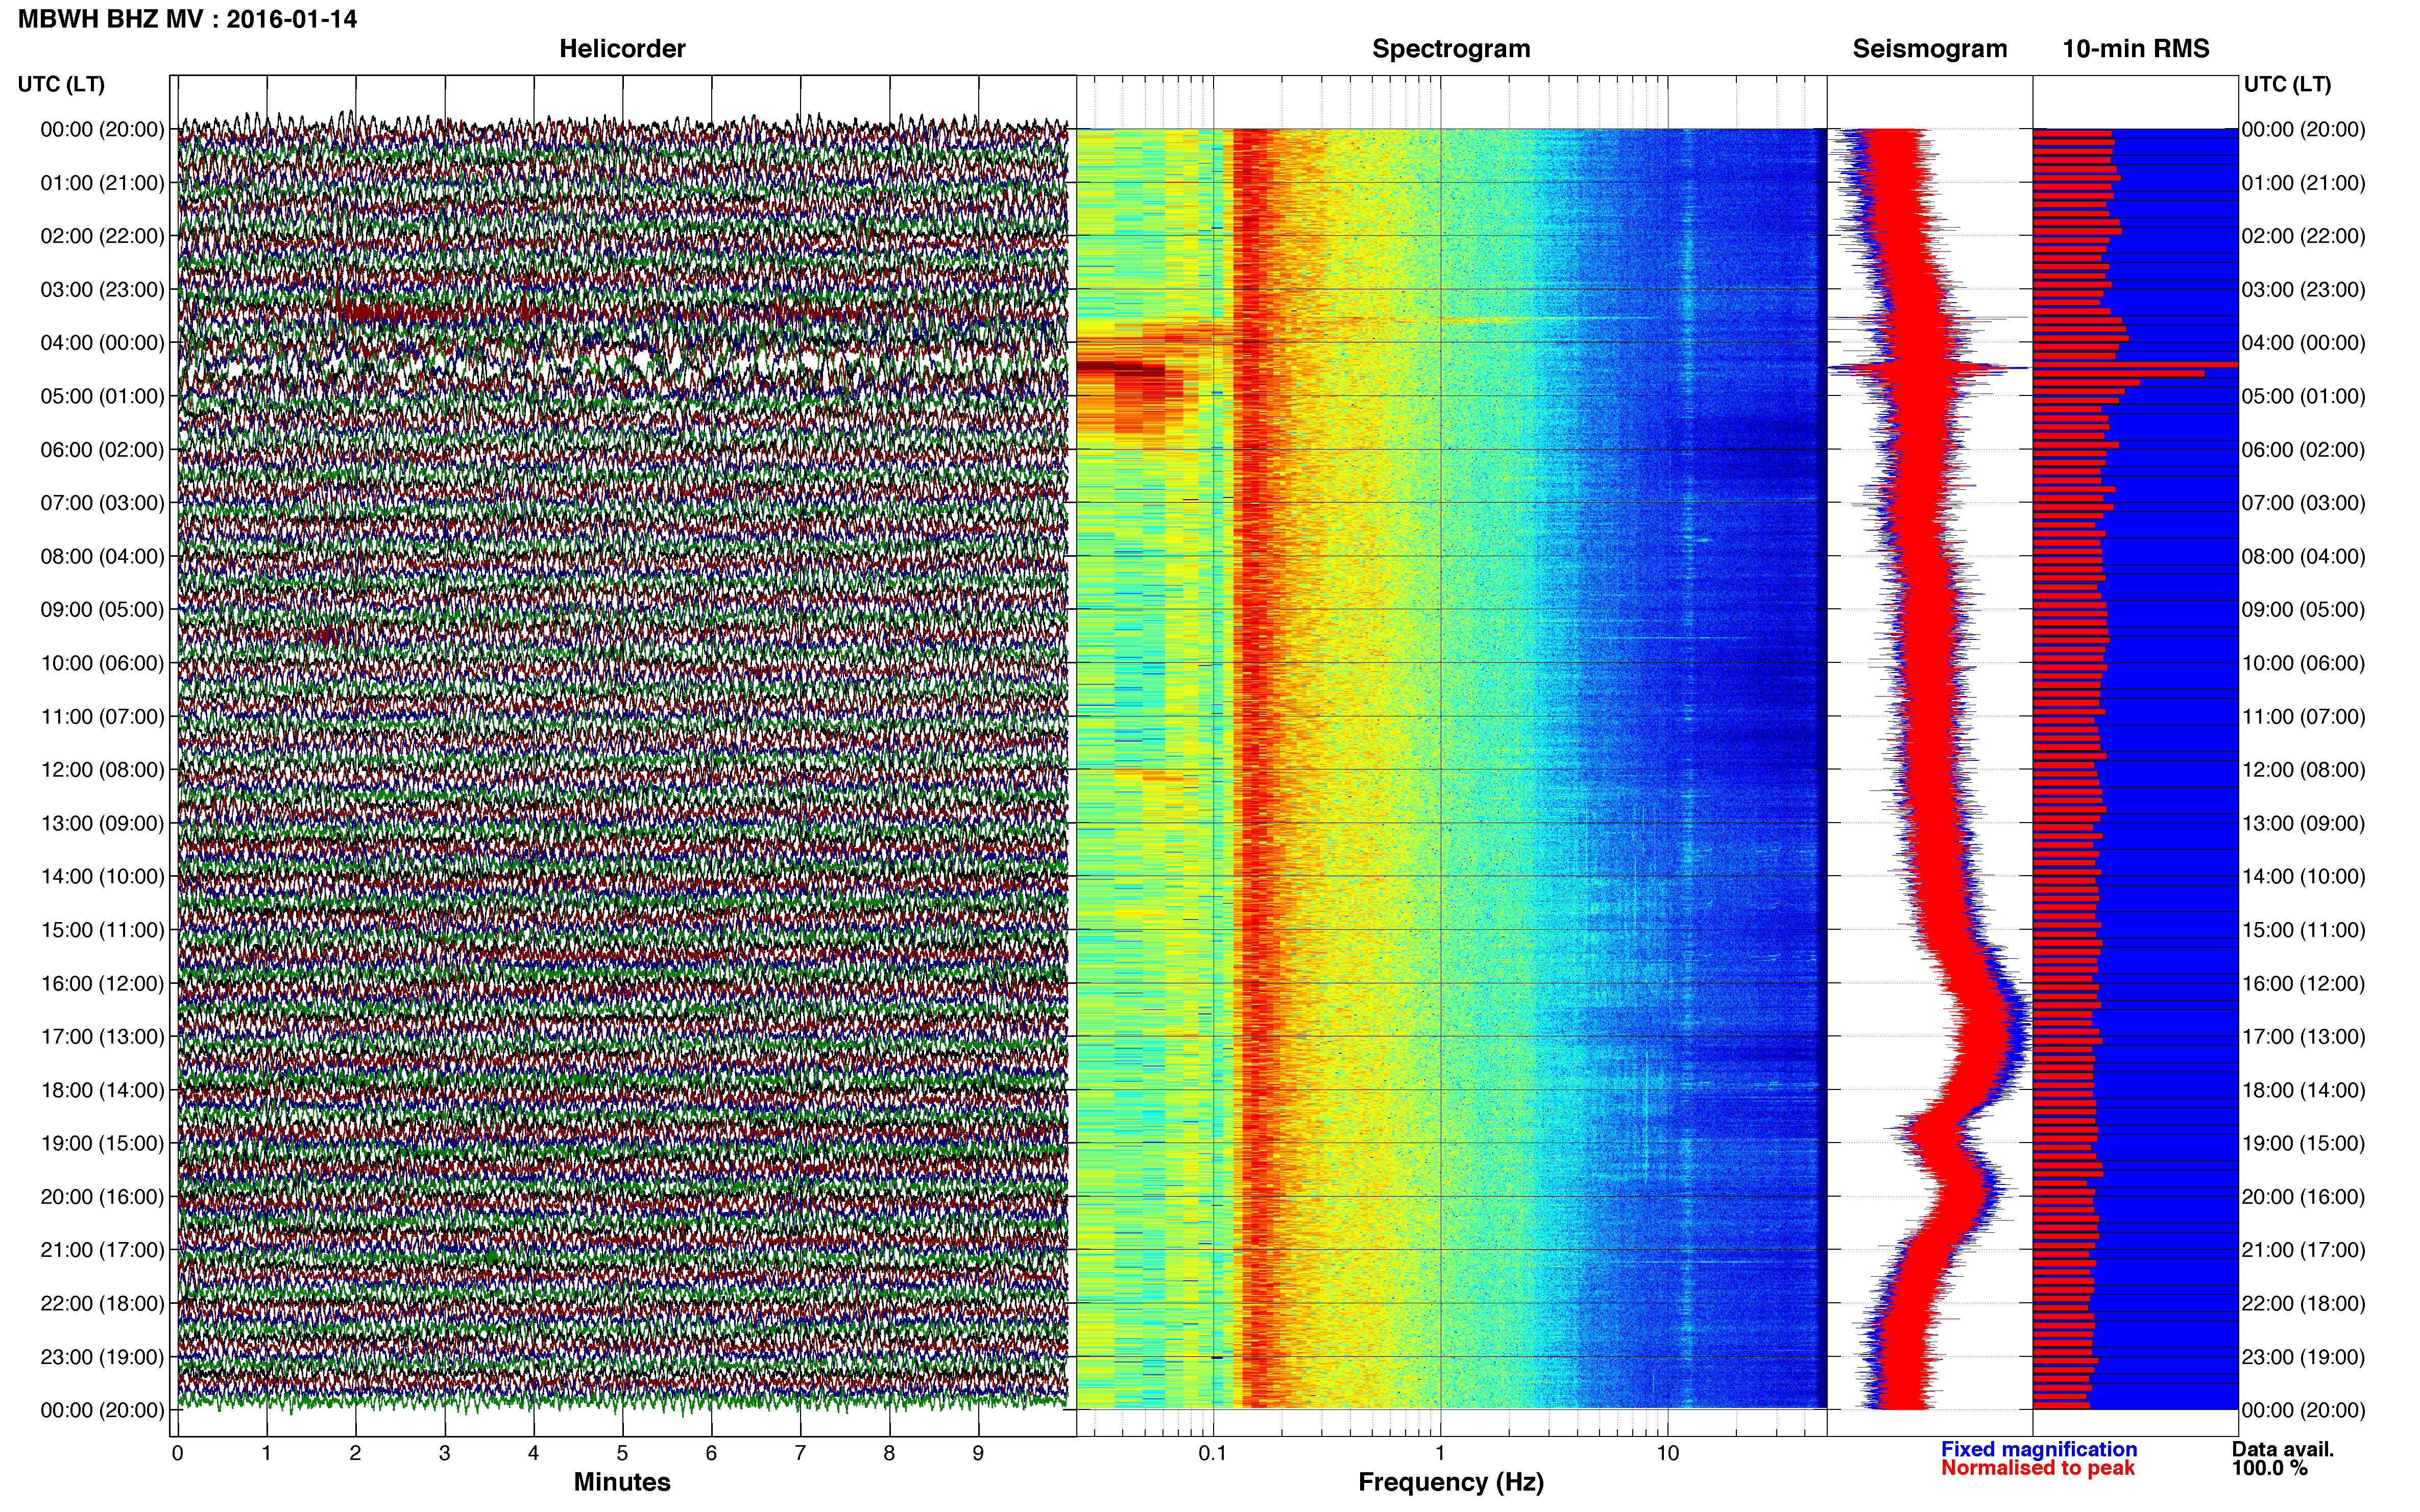The image size is (2420, 1512).
Task: Click RMS-side time label '20:00 (16:00)'
Action: [x=2304, y=1197]
